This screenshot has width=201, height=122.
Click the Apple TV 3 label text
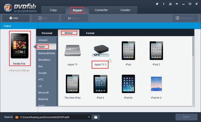point(101,65)
